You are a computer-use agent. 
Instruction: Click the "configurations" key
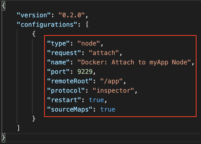pyautogui.click(x=47, y=25)
